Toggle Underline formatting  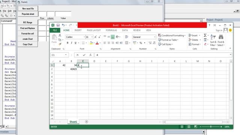tap(75, 43)
